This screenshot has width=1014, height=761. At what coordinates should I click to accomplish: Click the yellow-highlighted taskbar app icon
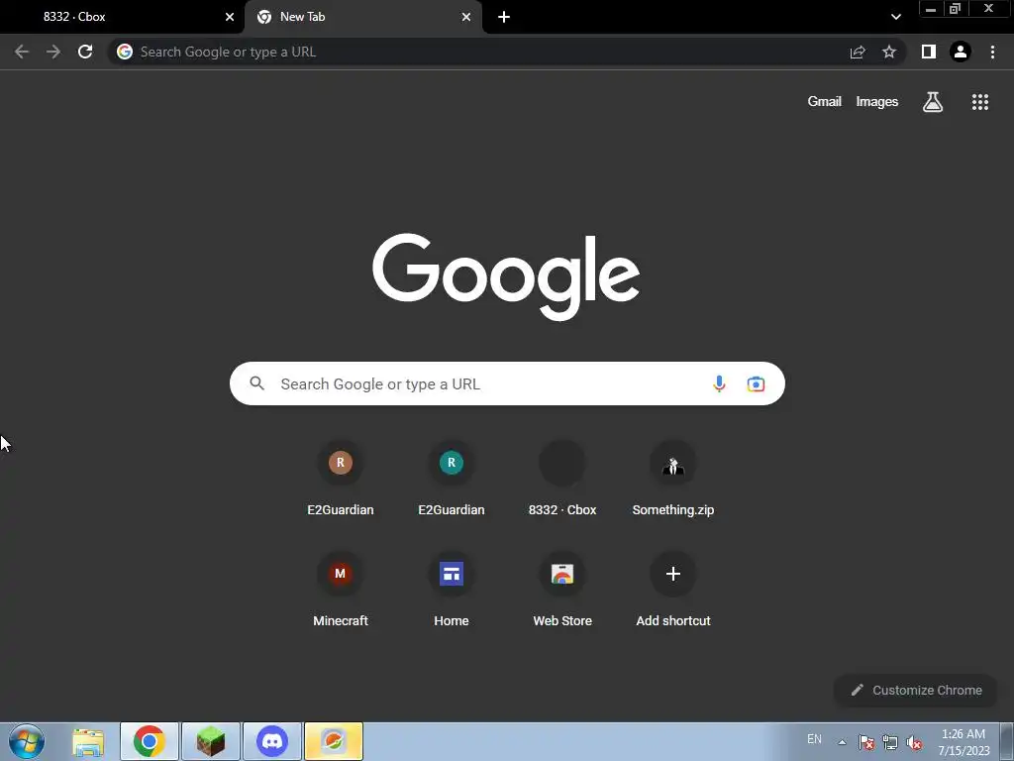click(334, 741)
